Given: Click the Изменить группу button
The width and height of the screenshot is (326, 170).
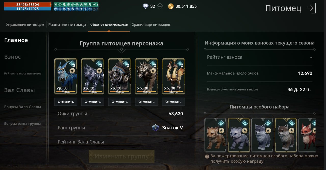Looking at the screenshot, I should point(121,156).
